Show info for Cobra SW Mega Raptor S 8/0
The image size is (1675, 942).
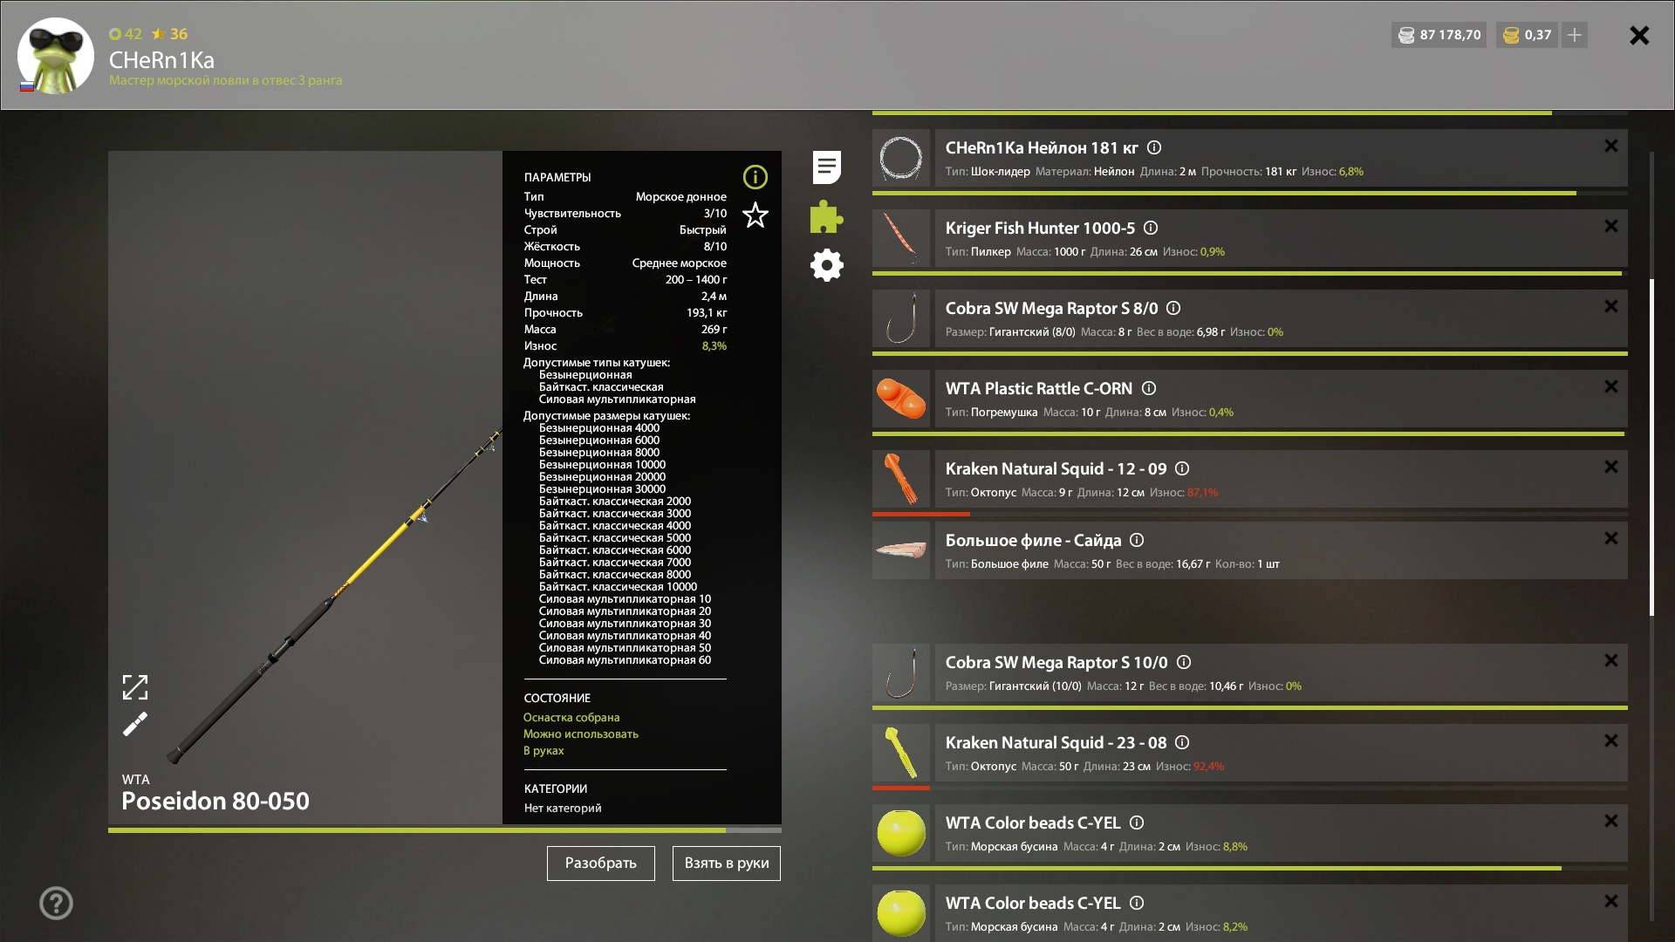[1173, 308]
